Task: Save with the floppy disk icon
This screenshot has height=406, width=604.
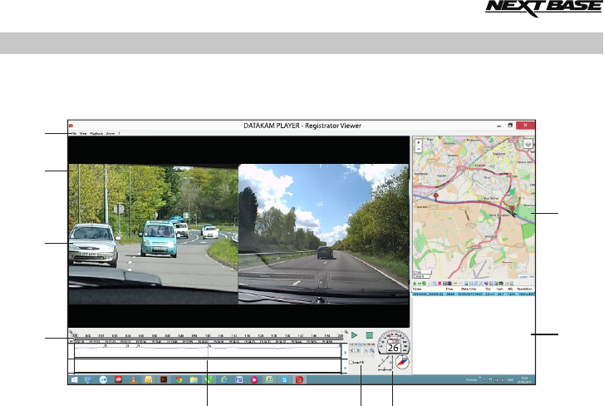Action: [x=445, y=284]
